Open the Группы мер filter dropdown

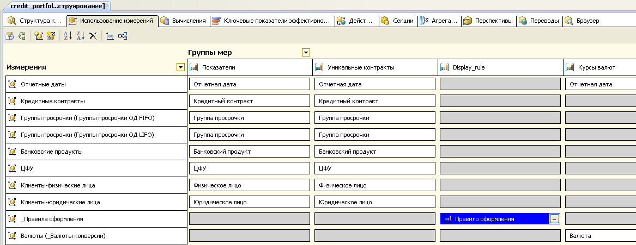306,53
